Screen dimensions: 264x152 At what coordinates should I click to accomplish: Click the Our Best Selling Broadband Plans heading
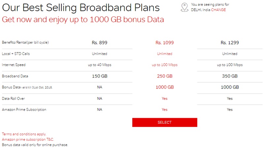pos(81,8)
